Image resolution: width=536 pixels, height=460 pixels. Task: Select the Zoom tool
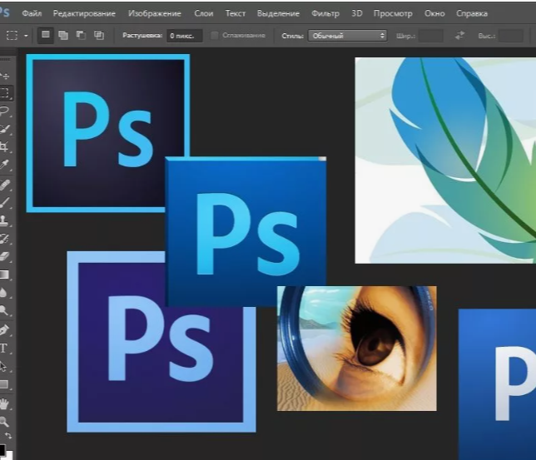[4, 422]
